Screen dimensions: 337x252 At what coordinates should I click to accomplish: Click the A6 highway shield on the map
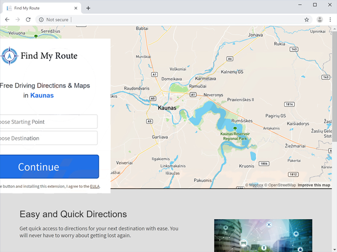tap(230, 59)
